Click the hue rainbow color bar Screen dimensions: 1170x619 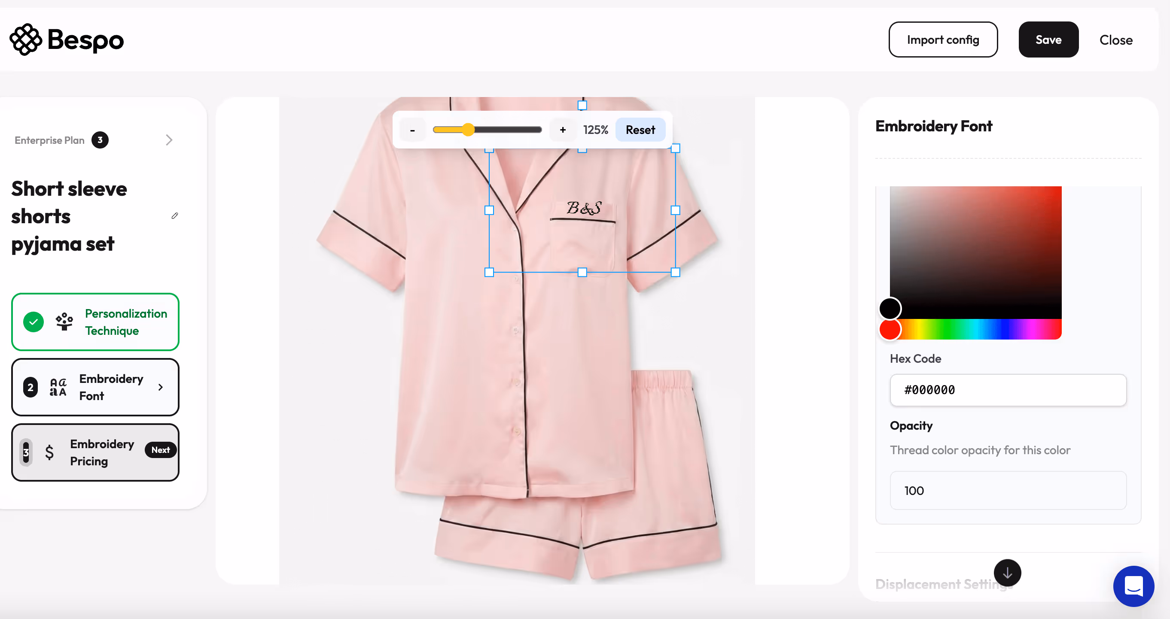(975, 330)
